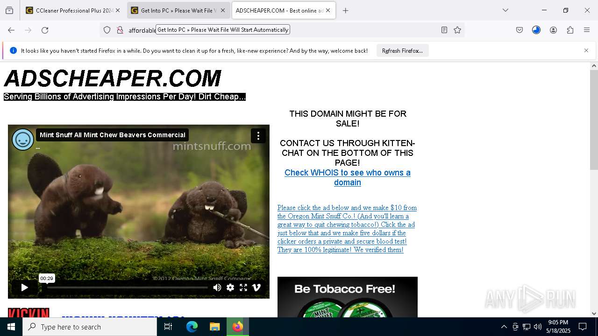
Task: Open Task View on taskbar
Action: (x=168, y=327)
